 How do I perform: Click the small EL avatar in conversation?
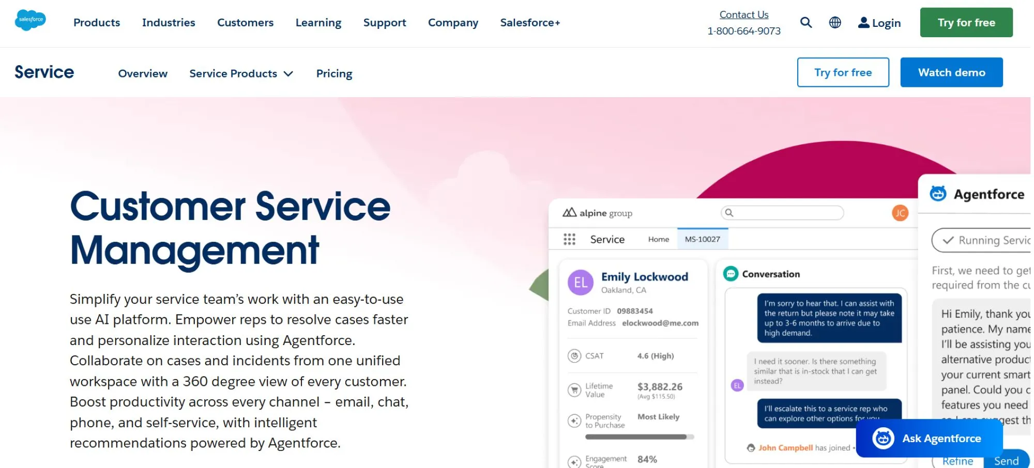737,385
